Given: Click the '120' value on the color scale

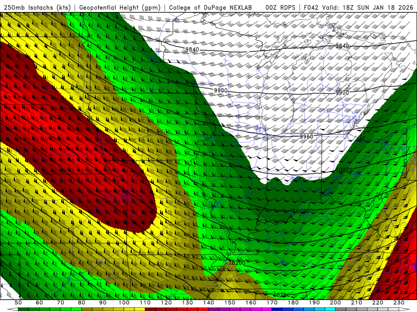Looking at the screenshot, I should [x=166, y=303].
